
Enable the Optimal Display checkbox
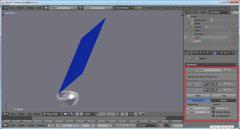(x=214, y=112)
